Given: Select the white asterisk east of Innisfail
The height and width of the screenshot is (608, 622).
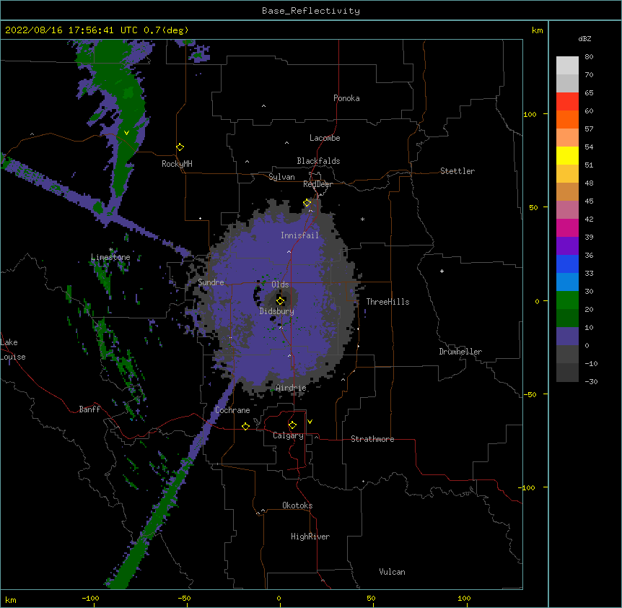Looking at the screenshot, I should [362, 219].
